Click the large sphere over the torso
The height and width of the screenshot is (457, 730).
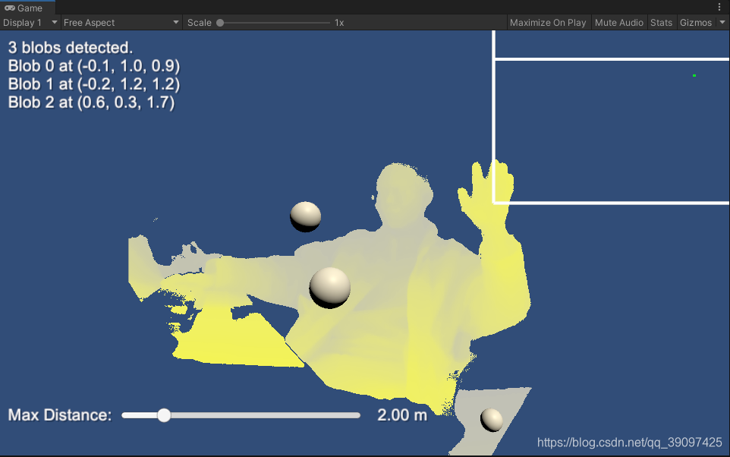329,286
